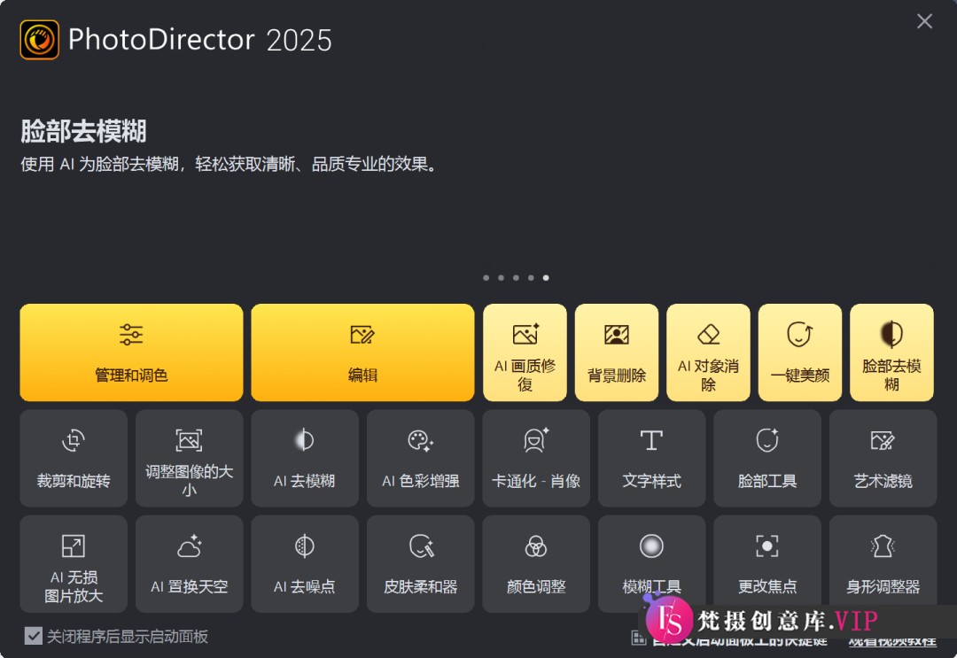Select the third carousel page dot
The image size is (957, 658).
(x=516, y=277)
